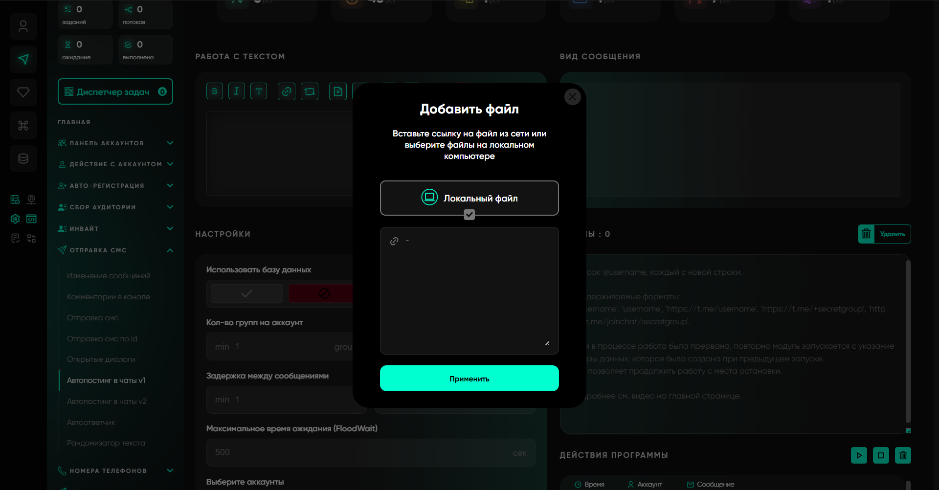Image resolution: width=939 pixels, height=490 pixels.
Task: Click the insert link toolbar icon
Action: pyautogui.click(x=287, y=91)
